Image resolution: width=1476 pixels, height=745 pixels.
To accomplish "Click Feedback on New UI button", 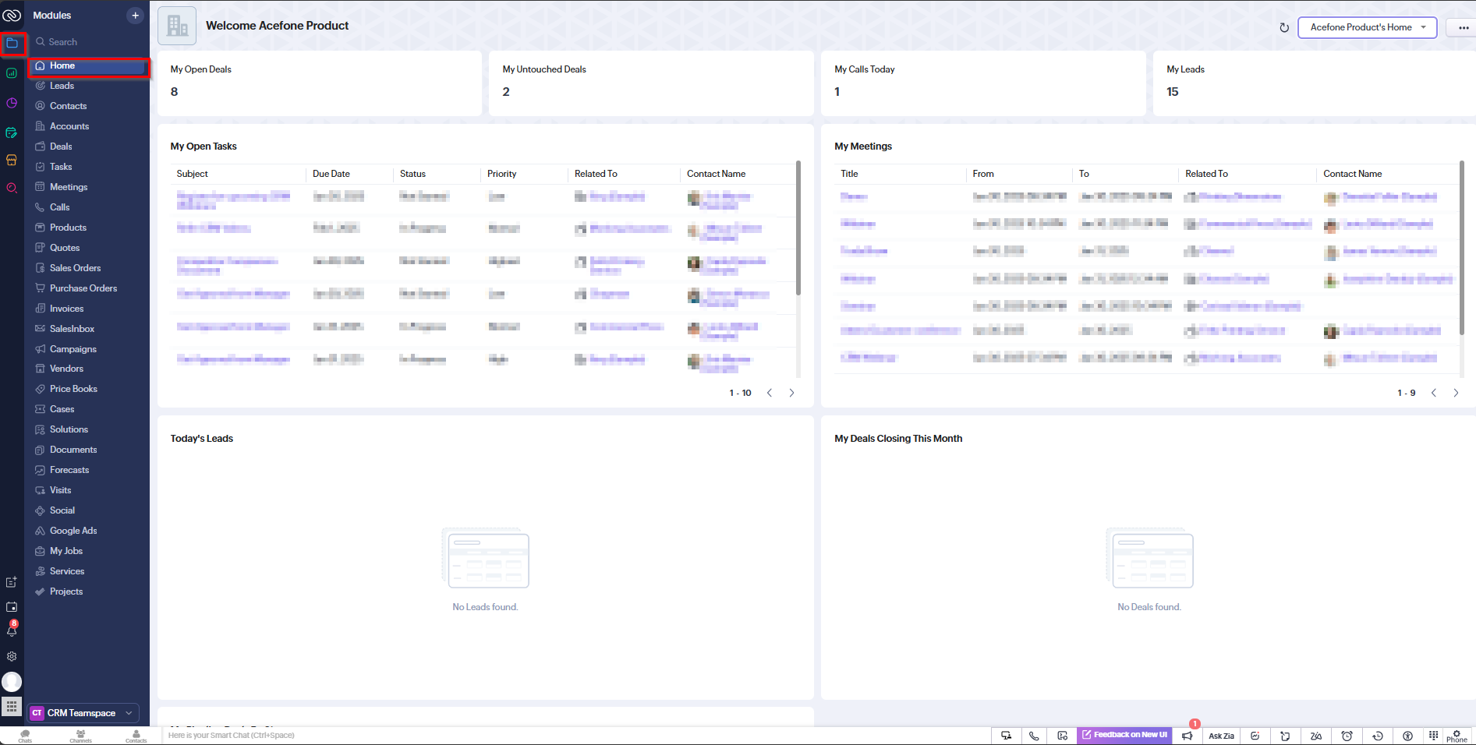I will point(1124,735).
